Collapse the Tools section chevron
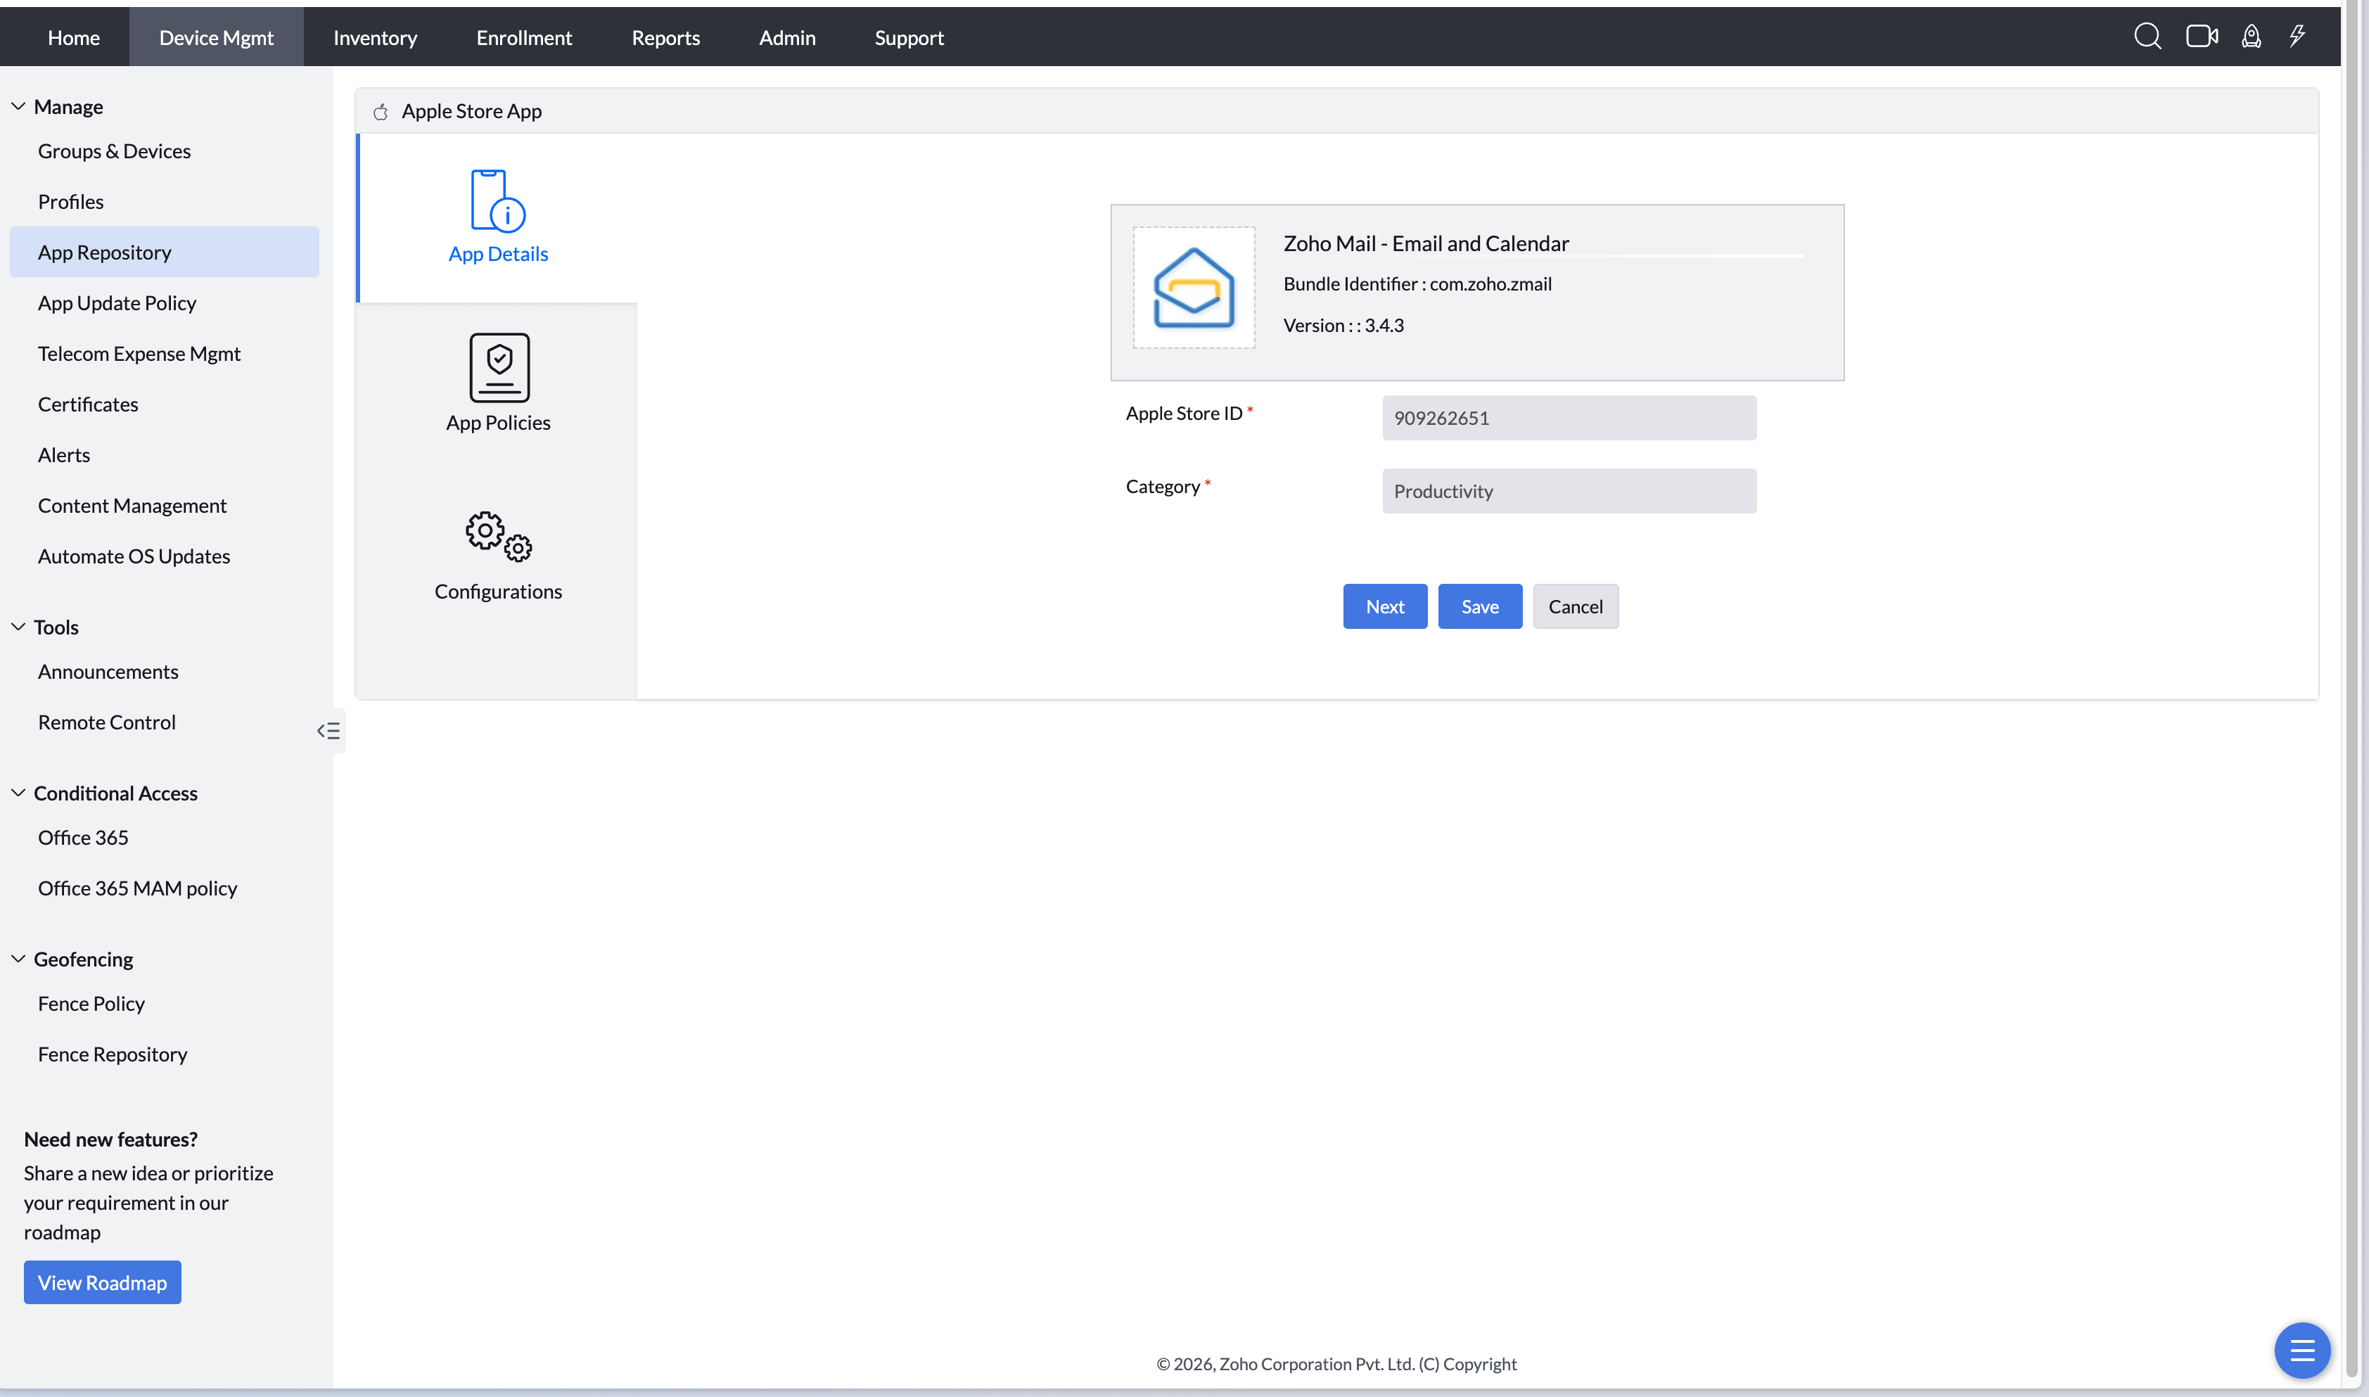Screen dimensions: 2369x1397 18,627
